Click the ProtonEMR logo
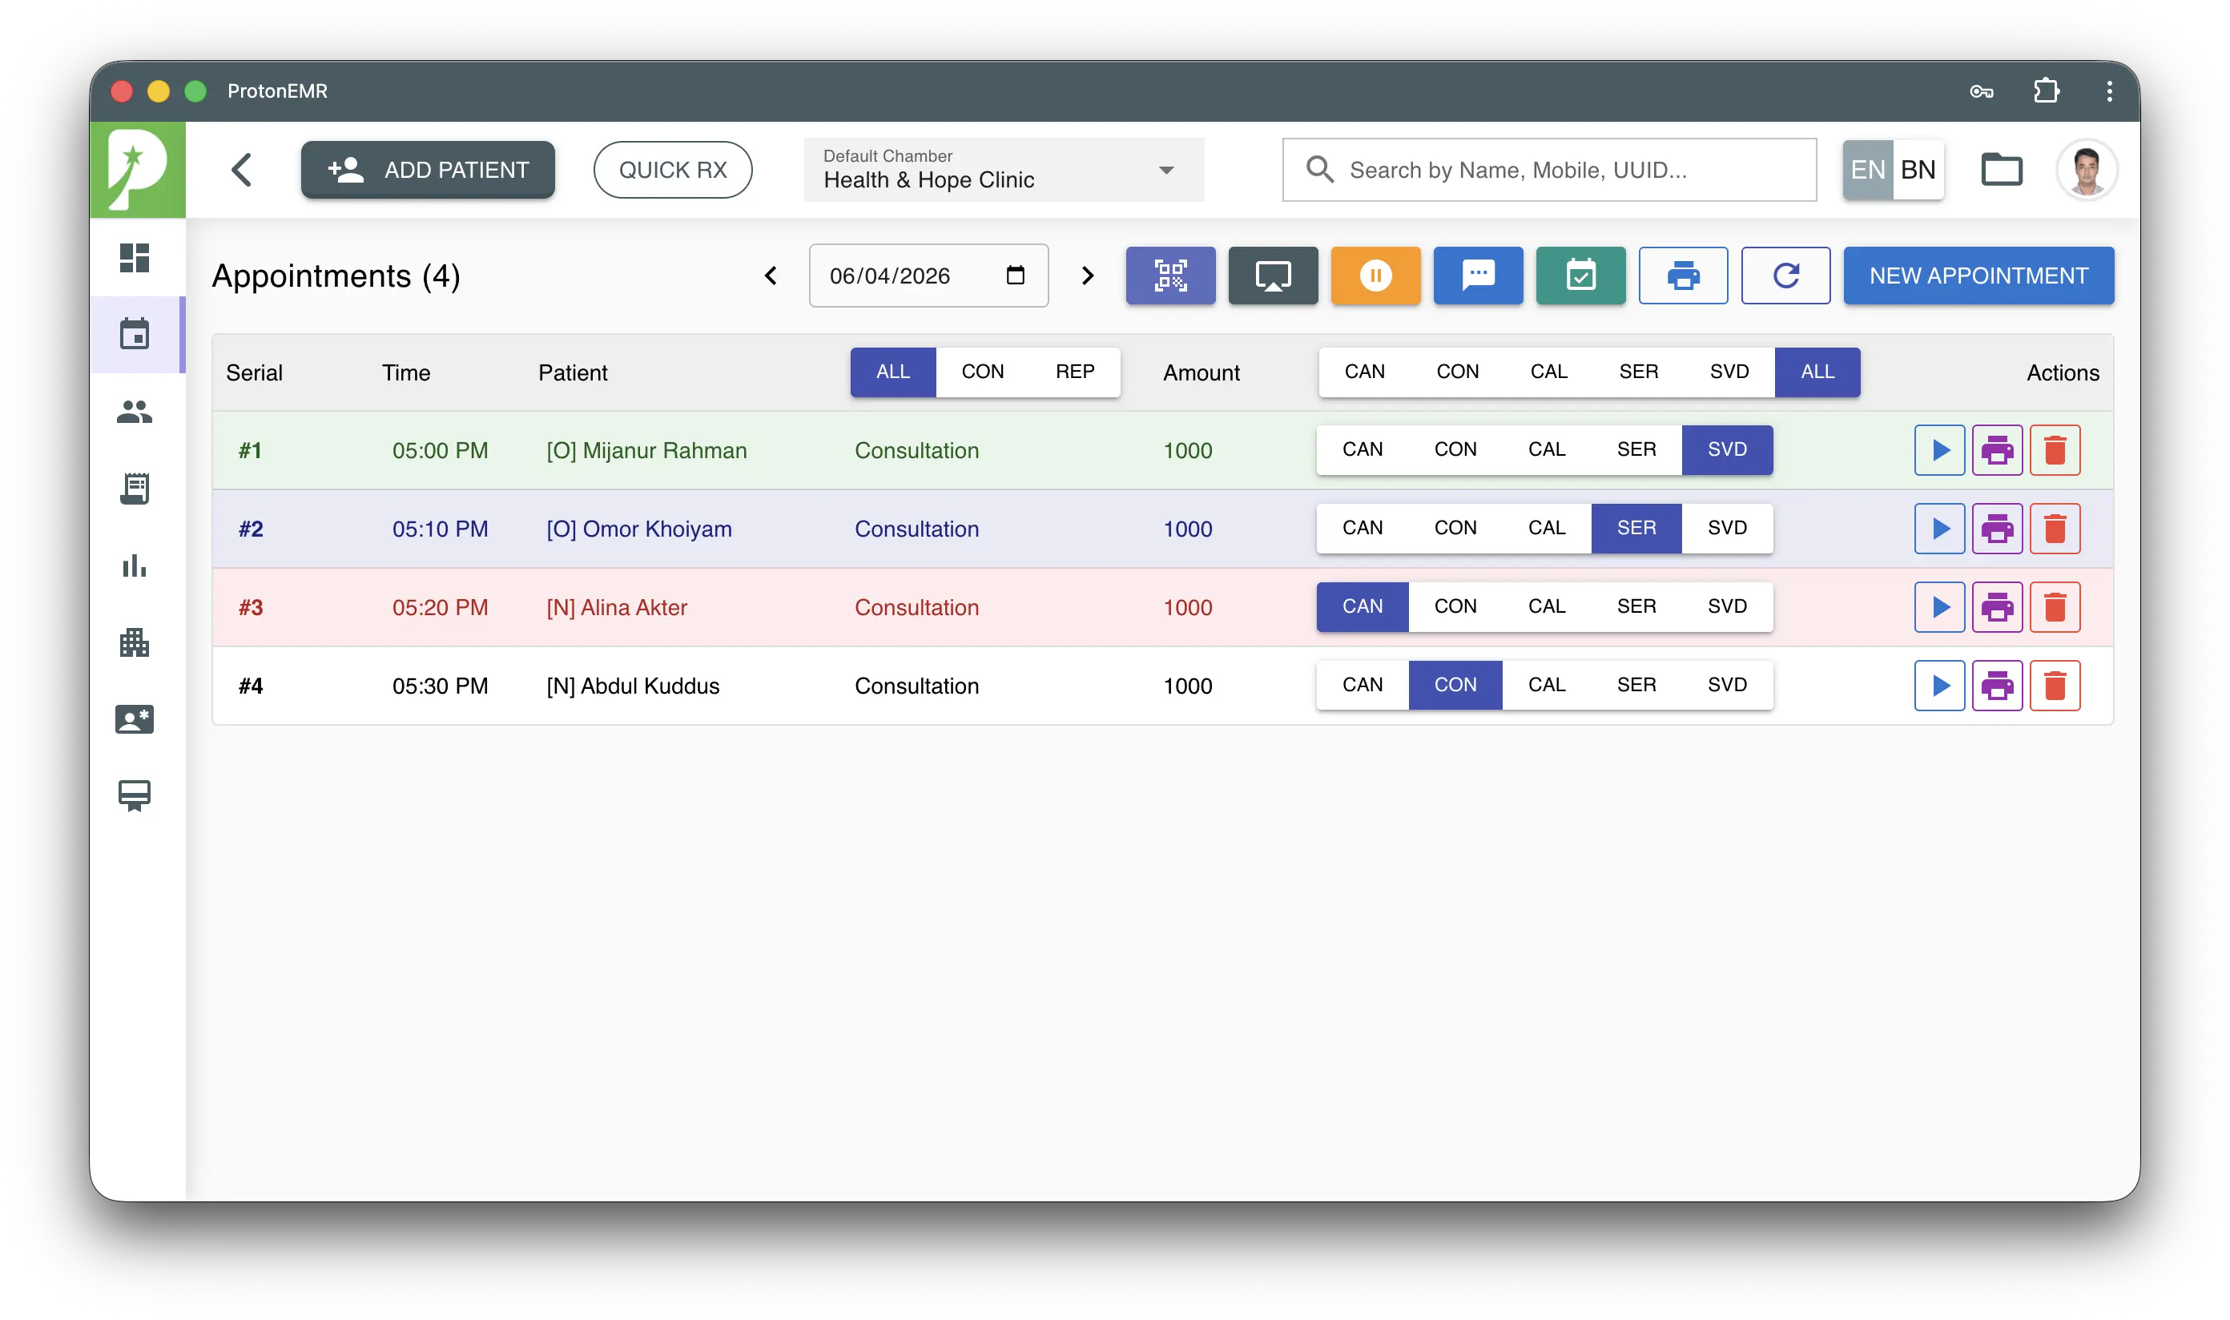2230x1320 pixels. click(137, 169)
